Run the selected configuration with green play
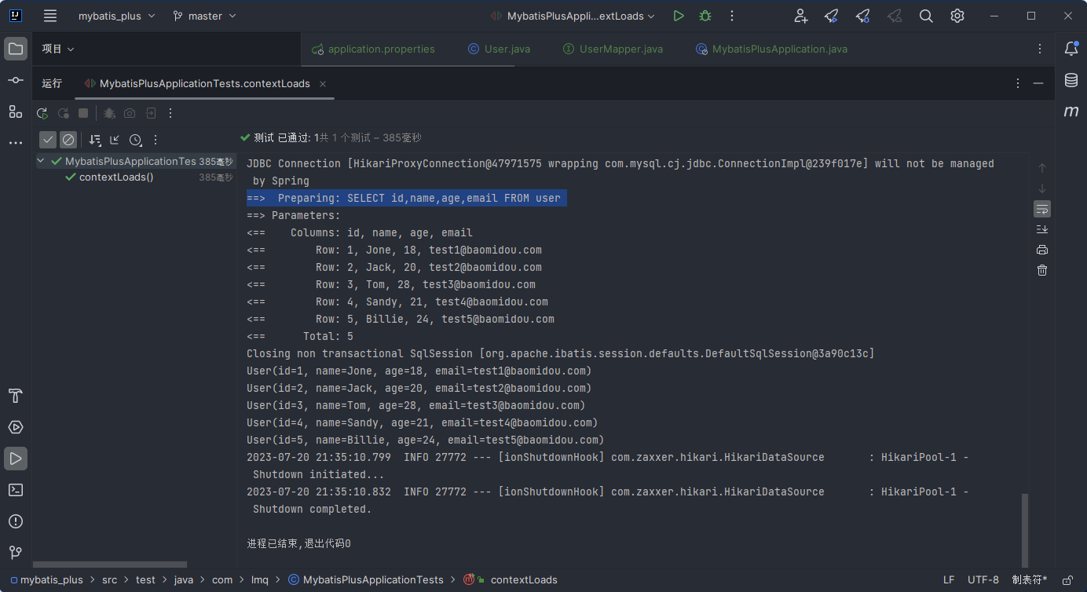The height and width of the screenshot is (592, 1087). 679,16
